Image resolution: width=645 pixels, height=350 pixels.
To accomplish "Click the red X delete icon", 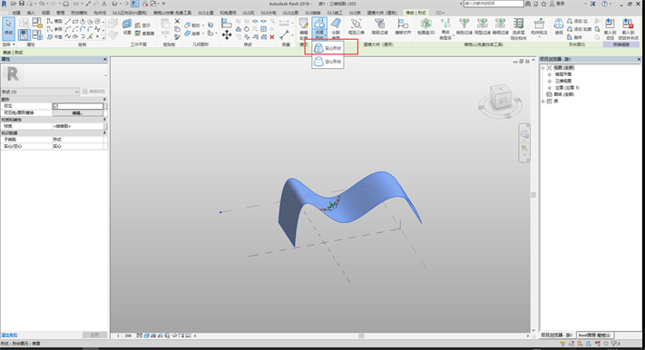I will (x=272, y=37).
